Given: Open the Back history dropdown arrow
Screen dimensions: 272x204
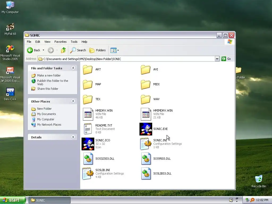Looking at the screenshot, I should point(43,50).
